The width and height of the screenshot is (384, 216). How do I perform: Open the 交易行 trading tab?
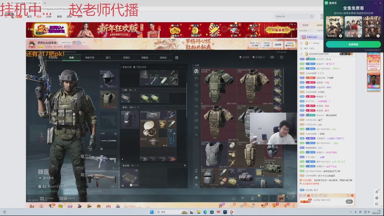(x=126, y=58)
